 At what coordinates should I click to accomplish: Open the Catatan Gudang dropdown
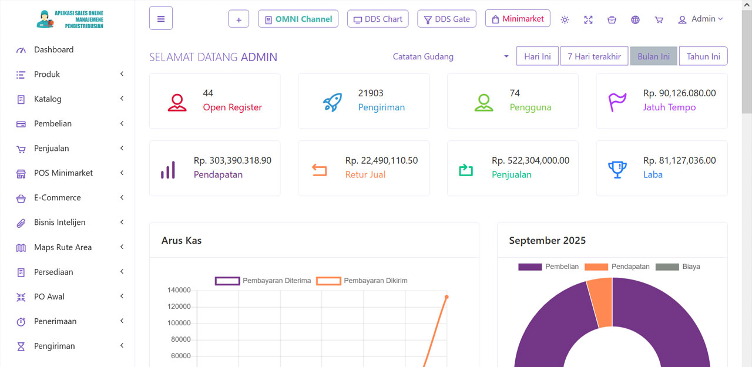click(x=451, y=56)
